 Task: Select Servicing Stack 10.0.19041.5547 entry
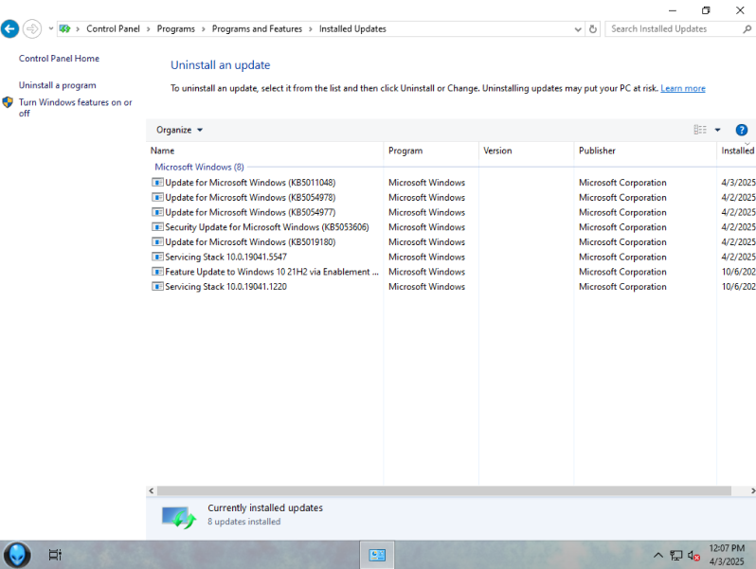point(225,257)
